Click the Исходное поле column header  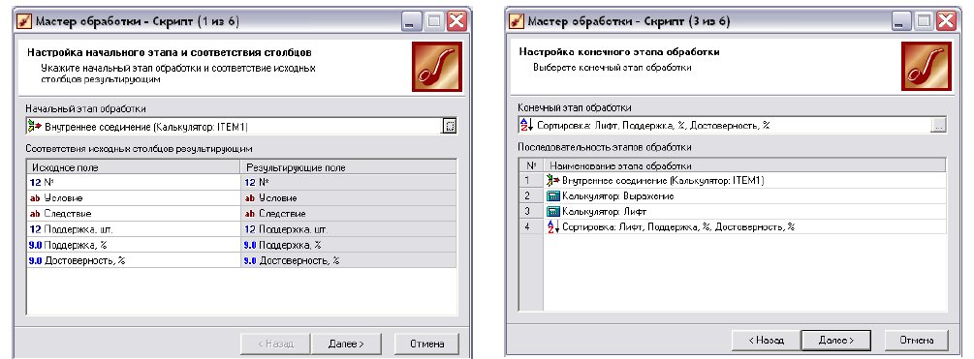coord(134,167)
